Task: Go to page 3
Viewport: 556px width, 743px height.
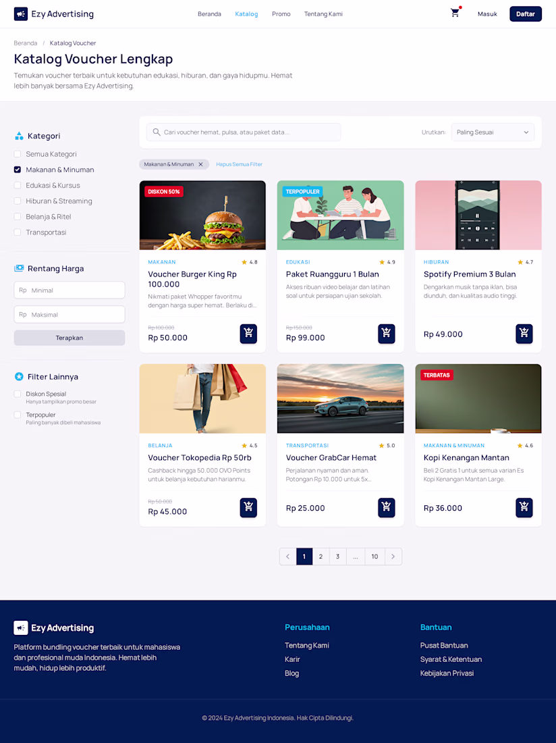Action: pyautogui.click(x=338, y=557)
